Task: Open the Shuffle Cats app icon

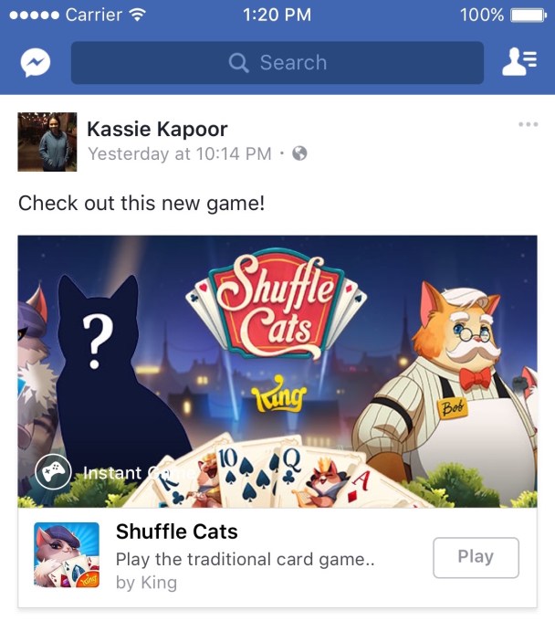Action: pos(67,555)
